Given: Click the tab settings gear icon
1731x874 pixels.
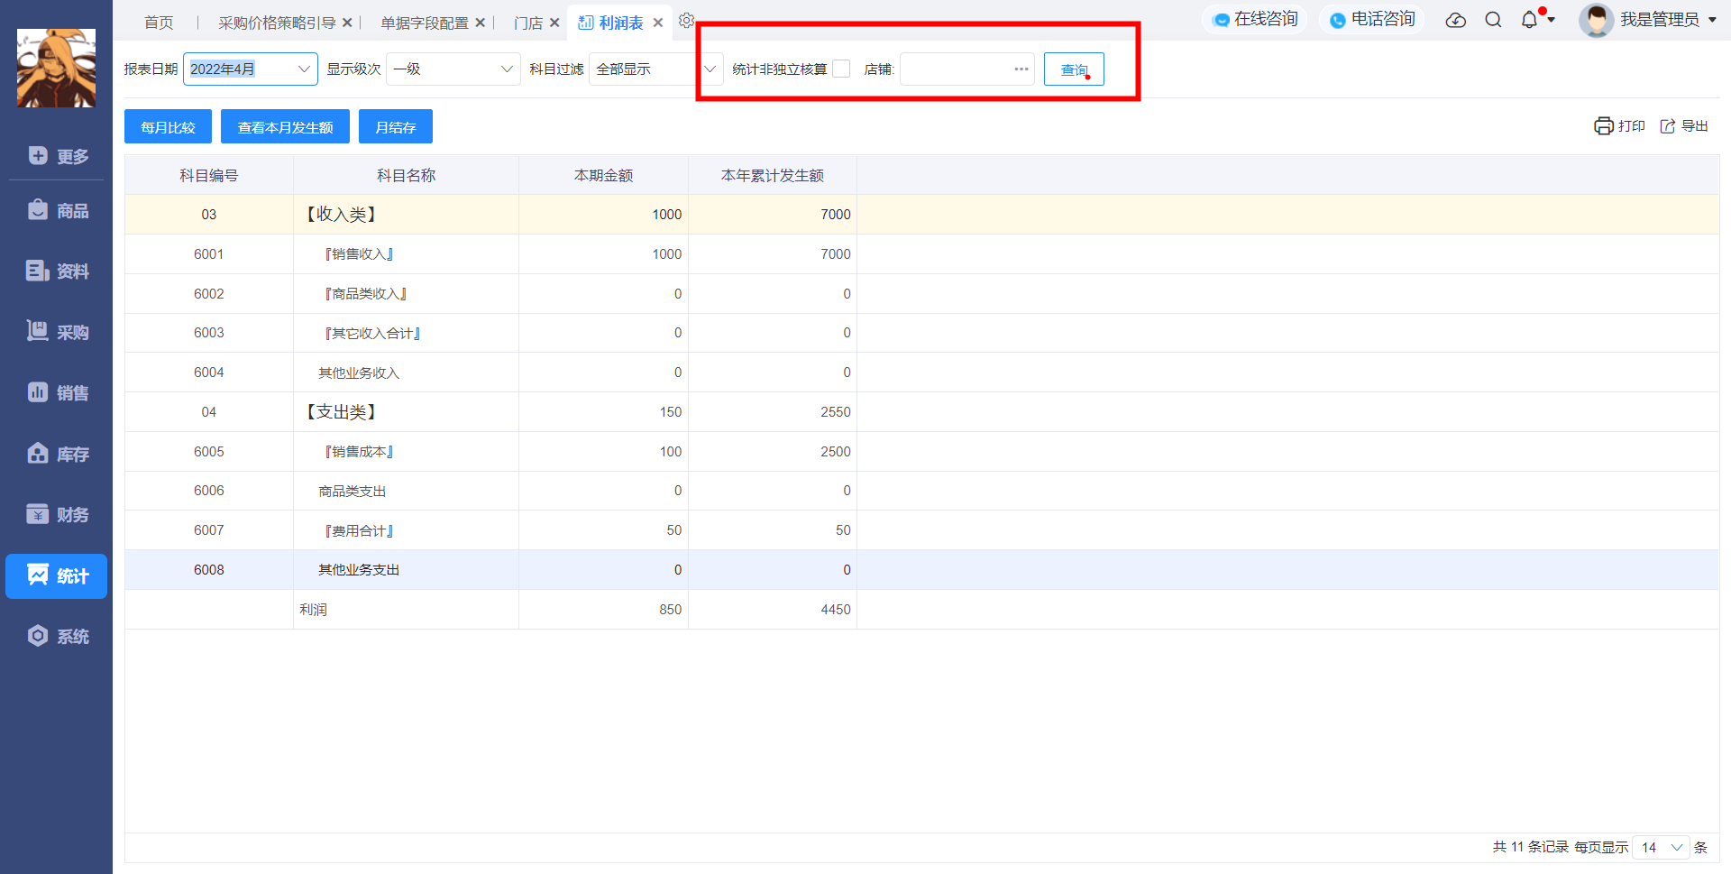Looking at the screenshot, I should pos(686,21).
